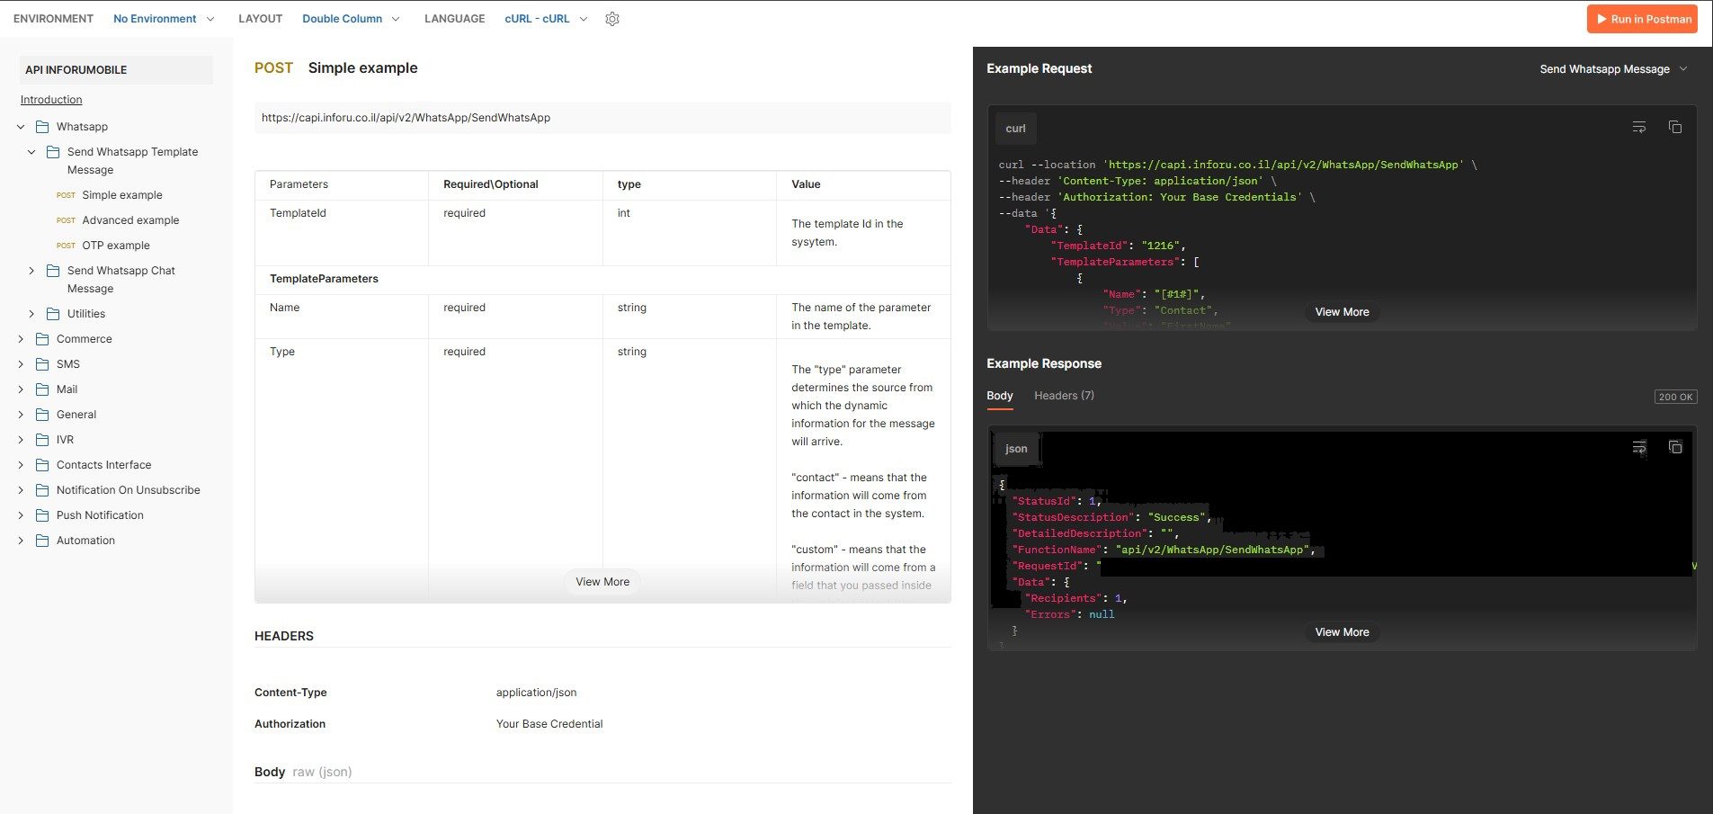Expand the Automation folder chevron
This screenshot has width=1713, height=814.
coord(21,541)
